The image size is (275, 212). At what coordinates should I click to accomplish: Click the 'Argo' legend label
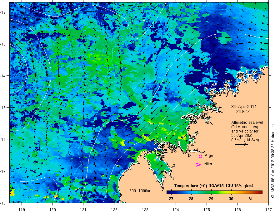[x=209, y=156]
